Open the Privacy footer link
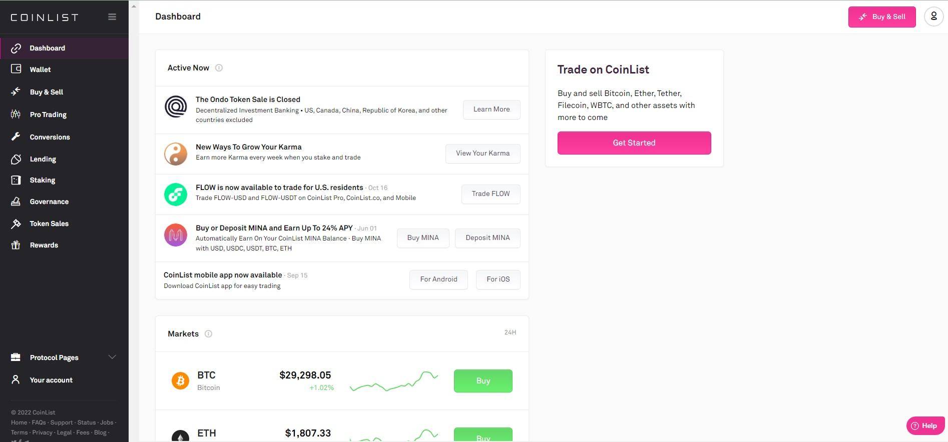This screenshot has width=948, height=442. click(42, 432)
